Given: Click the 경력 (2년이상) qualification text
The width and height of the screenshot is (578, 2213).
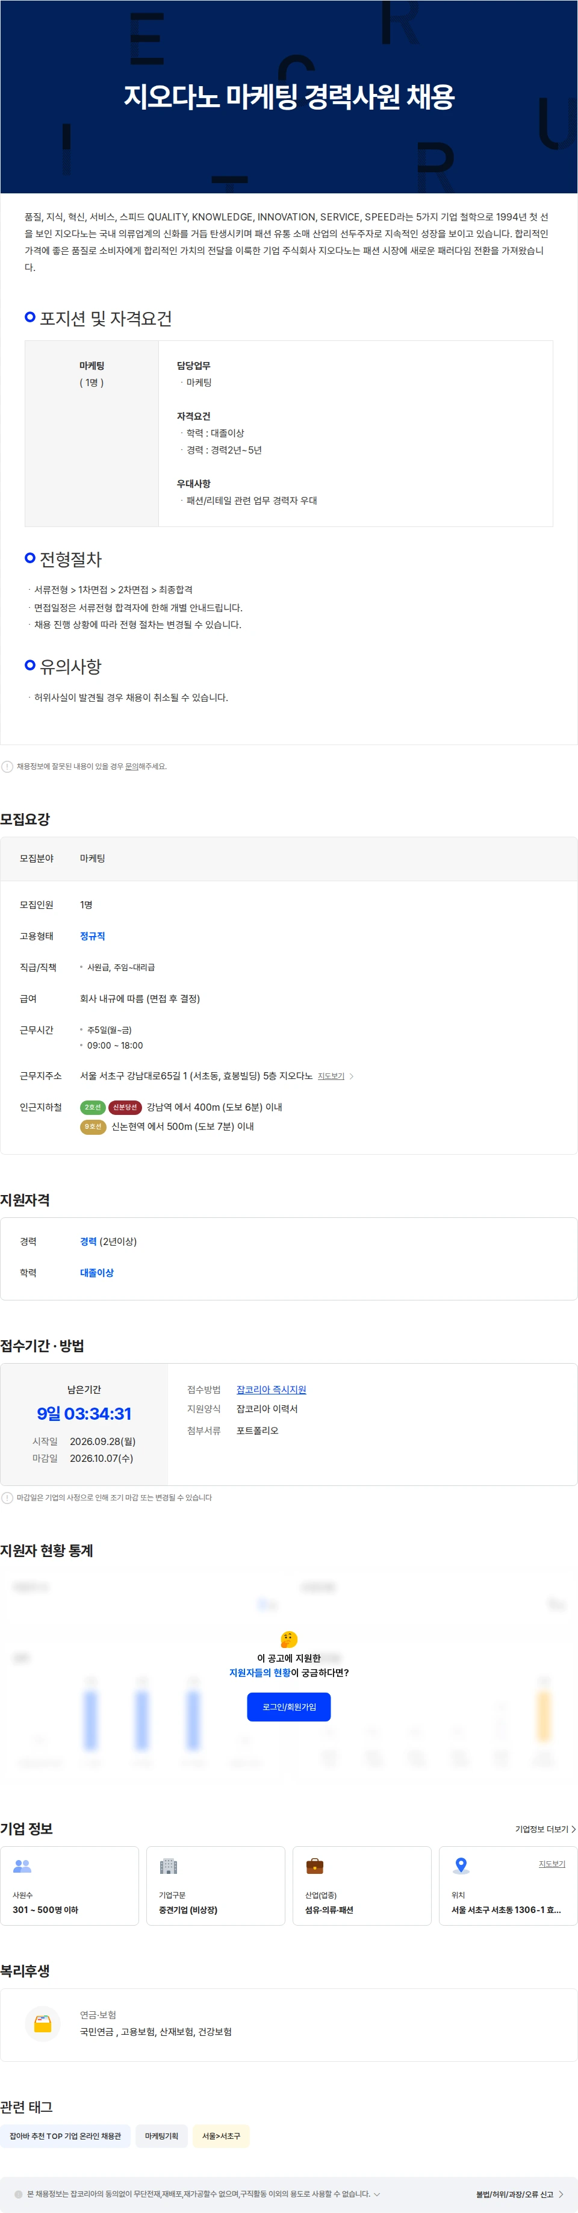Looking at the screenshot, I should click(x=108, y=1241).
